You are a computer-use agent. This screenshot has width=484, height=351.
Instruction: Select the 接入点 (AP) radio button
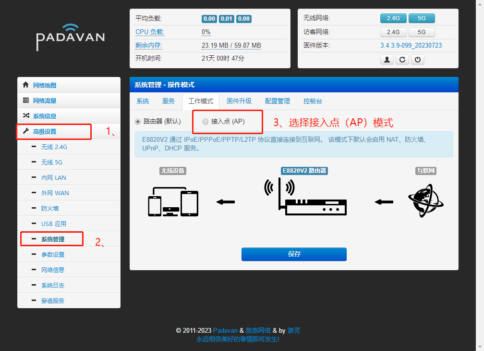coord(206,121)
